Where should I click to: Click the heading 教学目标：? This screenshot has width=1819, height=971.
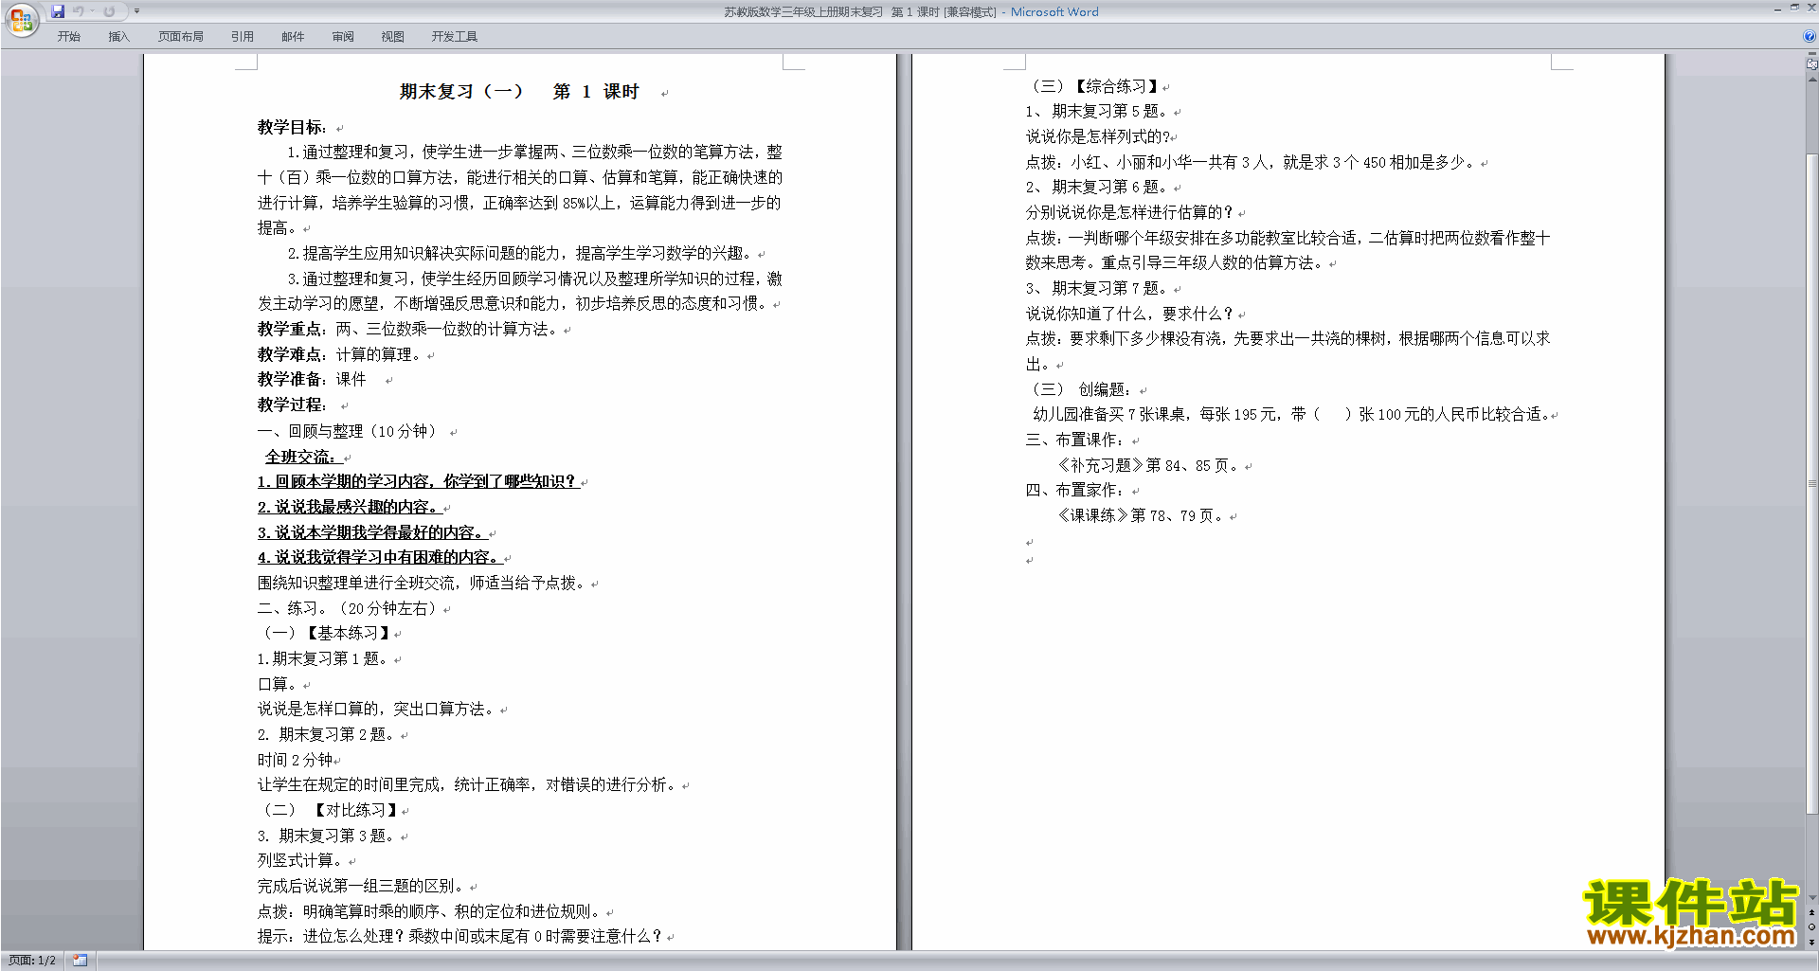coord(293,127)
